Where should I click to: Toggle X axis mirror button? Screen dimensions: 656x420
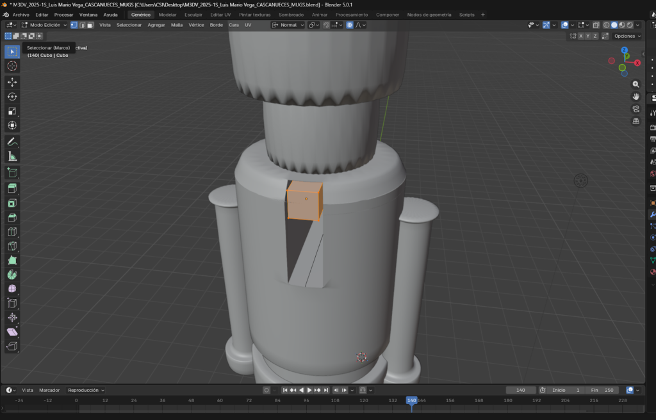tap(581, 36)
